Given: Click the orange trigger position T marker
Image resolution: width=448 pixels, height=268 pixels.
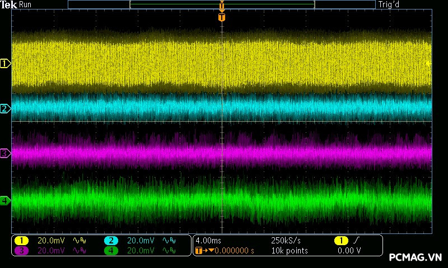Looking at the screenshot, I should tap(222, 17).
